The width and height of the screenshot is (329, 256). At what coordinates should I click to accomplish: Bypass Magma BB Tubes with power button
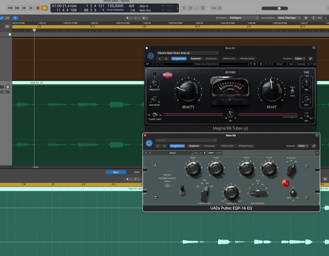coord(151,56)
